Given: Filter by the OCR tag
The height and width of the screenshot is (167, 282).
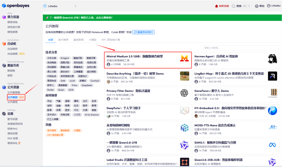Looking at the screenshot, I should pyautogui.click(x=71, y=90).
